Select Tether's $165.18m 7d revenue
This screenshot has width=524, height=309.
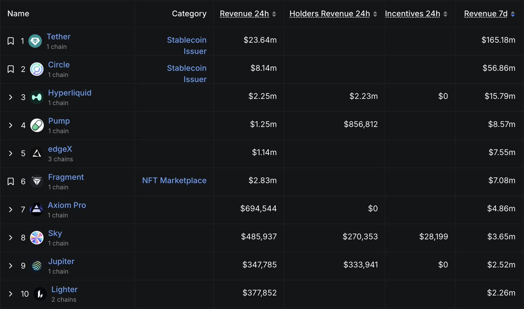(x=498, y=40)
